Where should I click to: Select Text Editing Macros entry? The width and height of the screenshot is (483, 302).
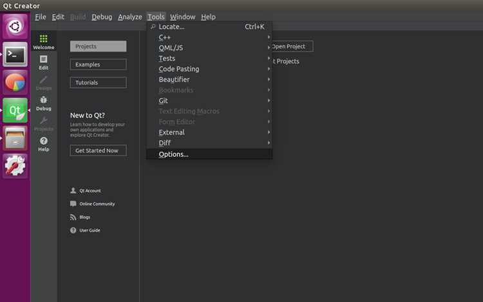[x=209, y=111]
